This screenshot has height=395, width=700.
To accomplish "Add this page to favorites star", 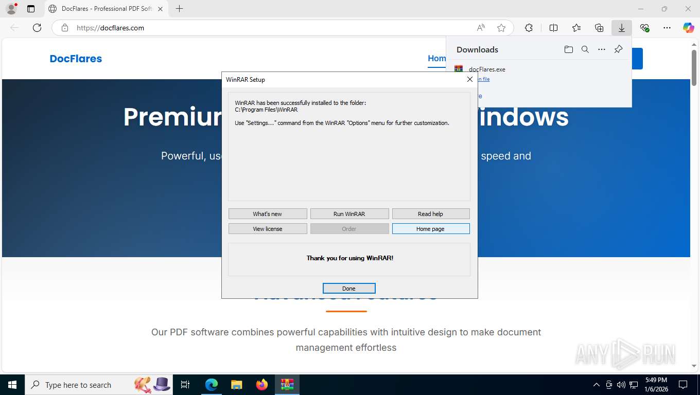I will (501, 28).
